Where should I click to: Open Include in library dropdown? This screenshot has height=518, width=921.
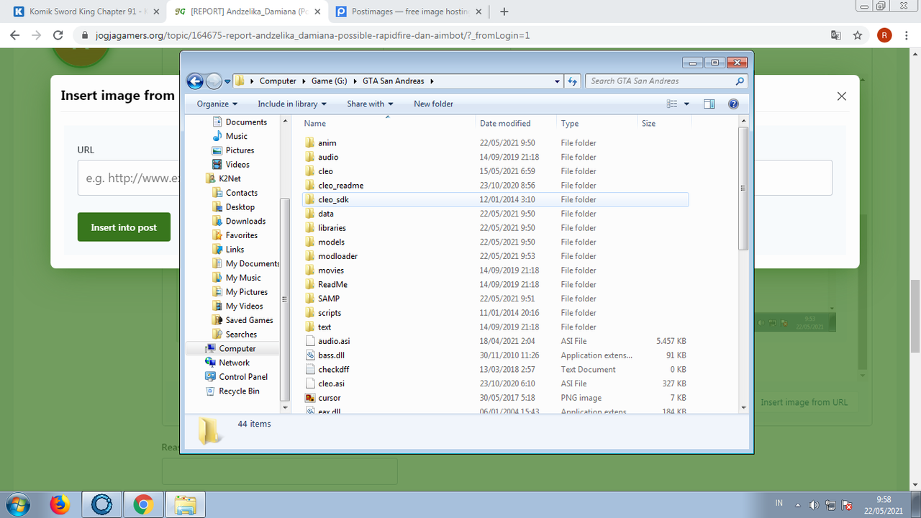(x=292, y=104)
